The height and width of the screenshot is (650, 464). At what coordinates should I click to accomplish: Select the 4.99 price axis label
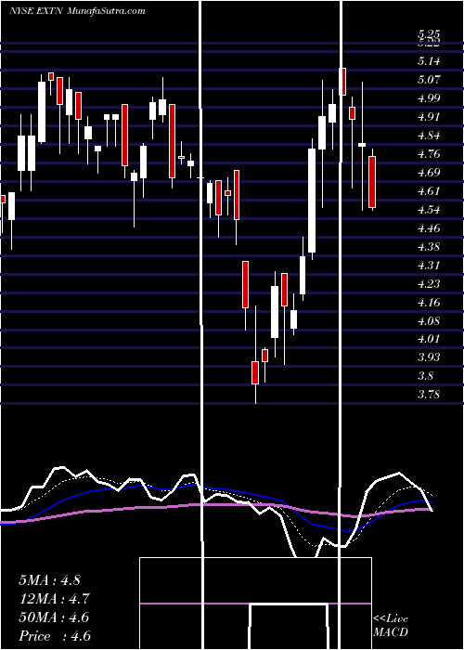coord(429,98)
